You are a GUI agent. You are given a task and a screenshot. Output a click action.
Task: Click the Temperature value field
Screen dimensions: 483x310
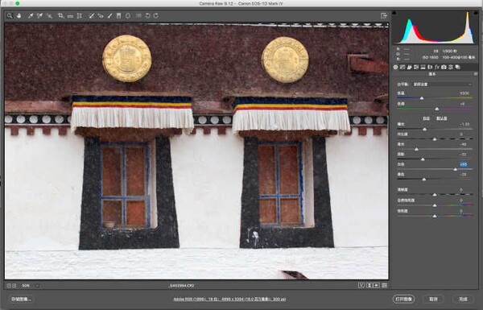[464, 93]
